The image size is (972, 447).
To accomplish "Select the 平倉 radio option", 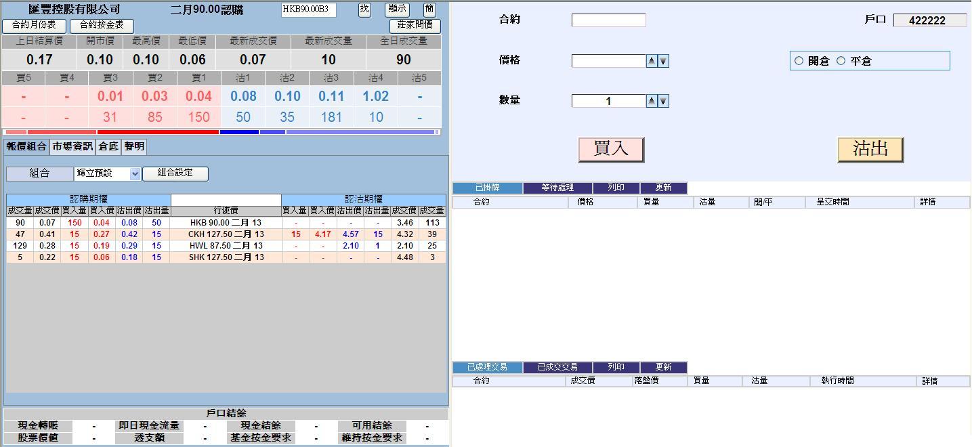I will pyautogui.click(x=841, y=61).
